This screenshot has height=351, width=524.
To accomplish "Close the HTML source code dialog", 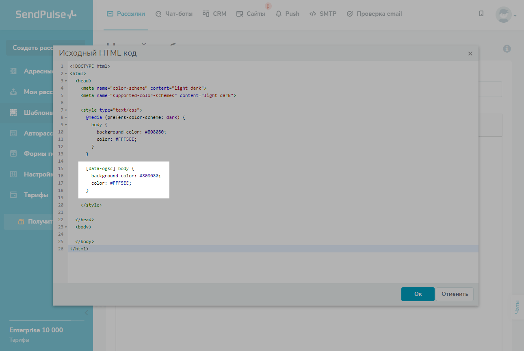I will [470, 54].
